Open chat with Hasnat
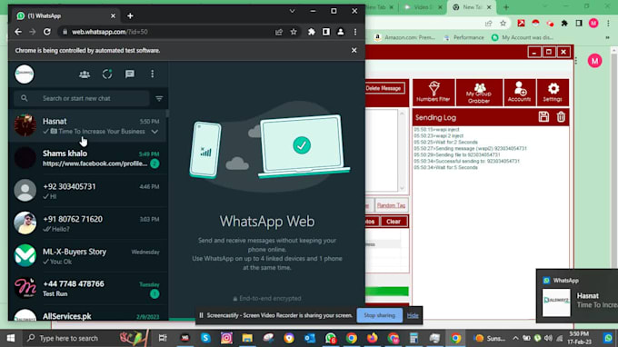Viewport: 618px width, 347px height. click(x=87, y=126)
